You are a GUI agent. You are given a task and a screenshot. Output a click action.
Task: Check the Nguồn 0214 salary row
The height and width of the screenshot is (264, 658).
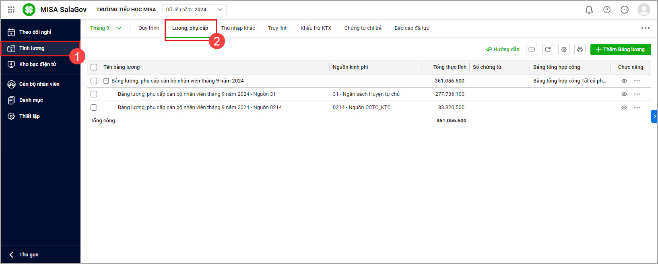(x=94, y=107)
